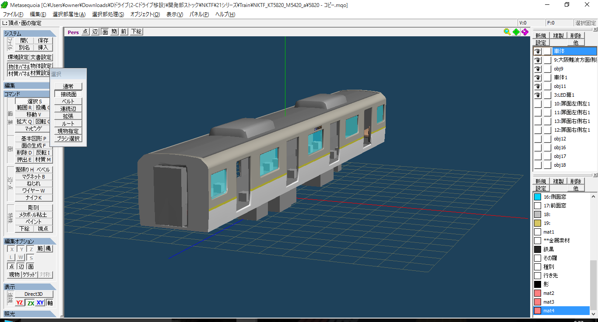Choose ベルト in the 選択 popup

point(68,101)
